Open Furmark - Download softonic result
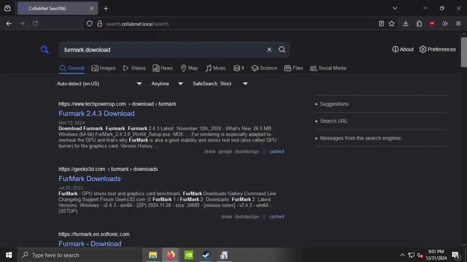Viewport: 467px width, 262px height. 90,244
